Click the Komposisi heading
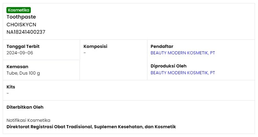258x137 pixels. coord(95,46)
